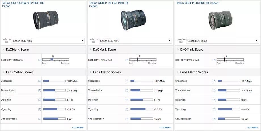Collapse DxOMark Score section of 11-16 lens
Screen dimensions: 261x131
pyautogui.click(x=178, y=50)
